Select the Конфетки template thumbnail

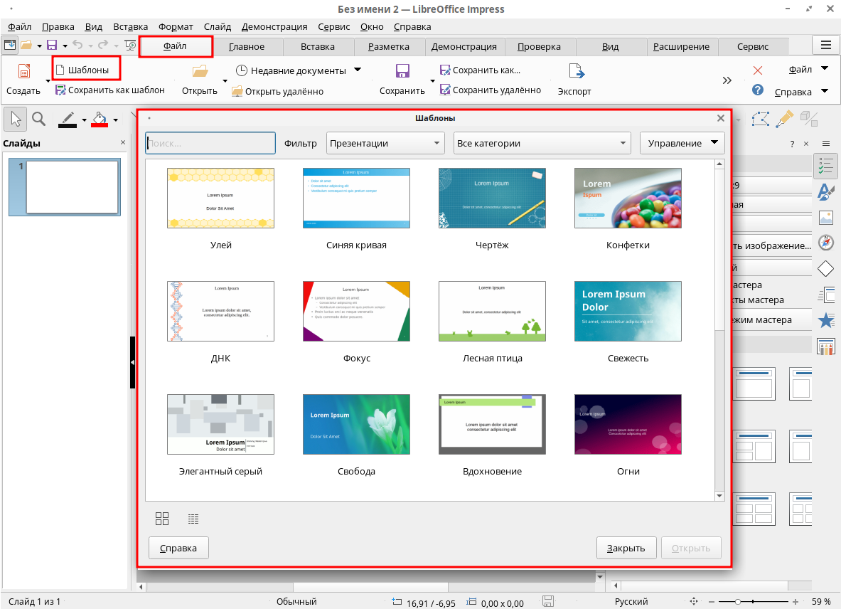628,198
